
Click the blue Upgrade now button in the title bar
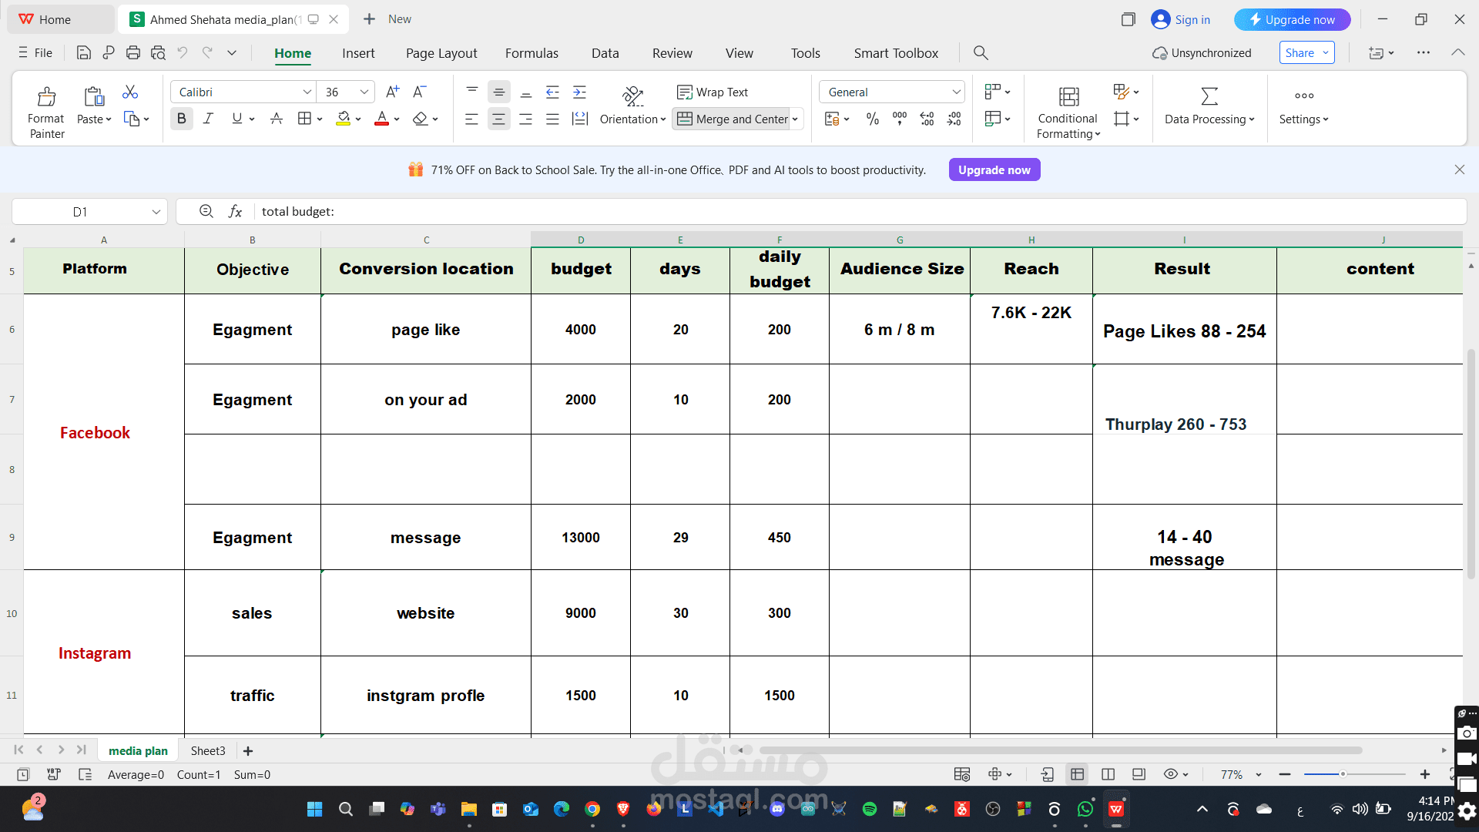click(1293, 20)
